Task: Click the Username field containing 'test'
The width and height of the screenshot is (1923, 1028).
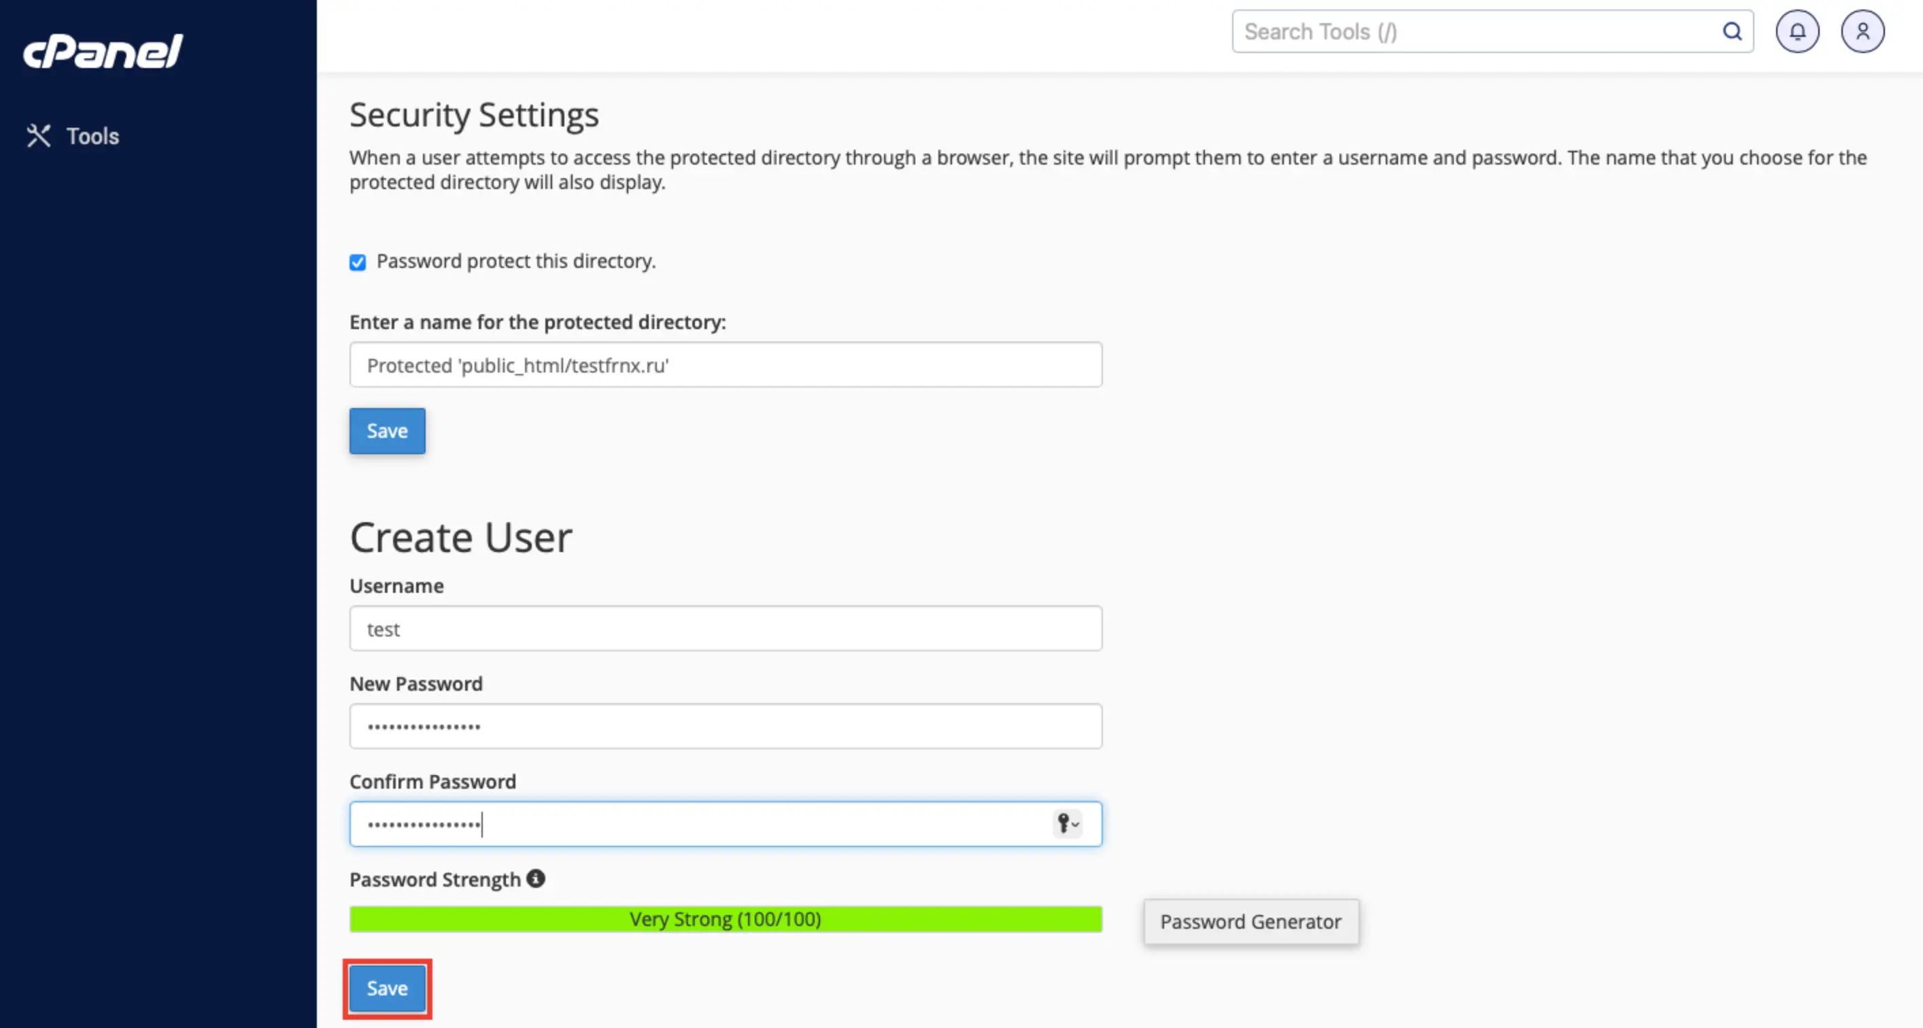Action: click(x=725, y=629)
